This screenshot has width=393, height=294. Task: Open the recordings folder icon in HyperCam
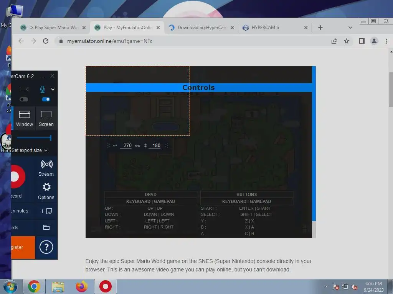coord(46,227)
